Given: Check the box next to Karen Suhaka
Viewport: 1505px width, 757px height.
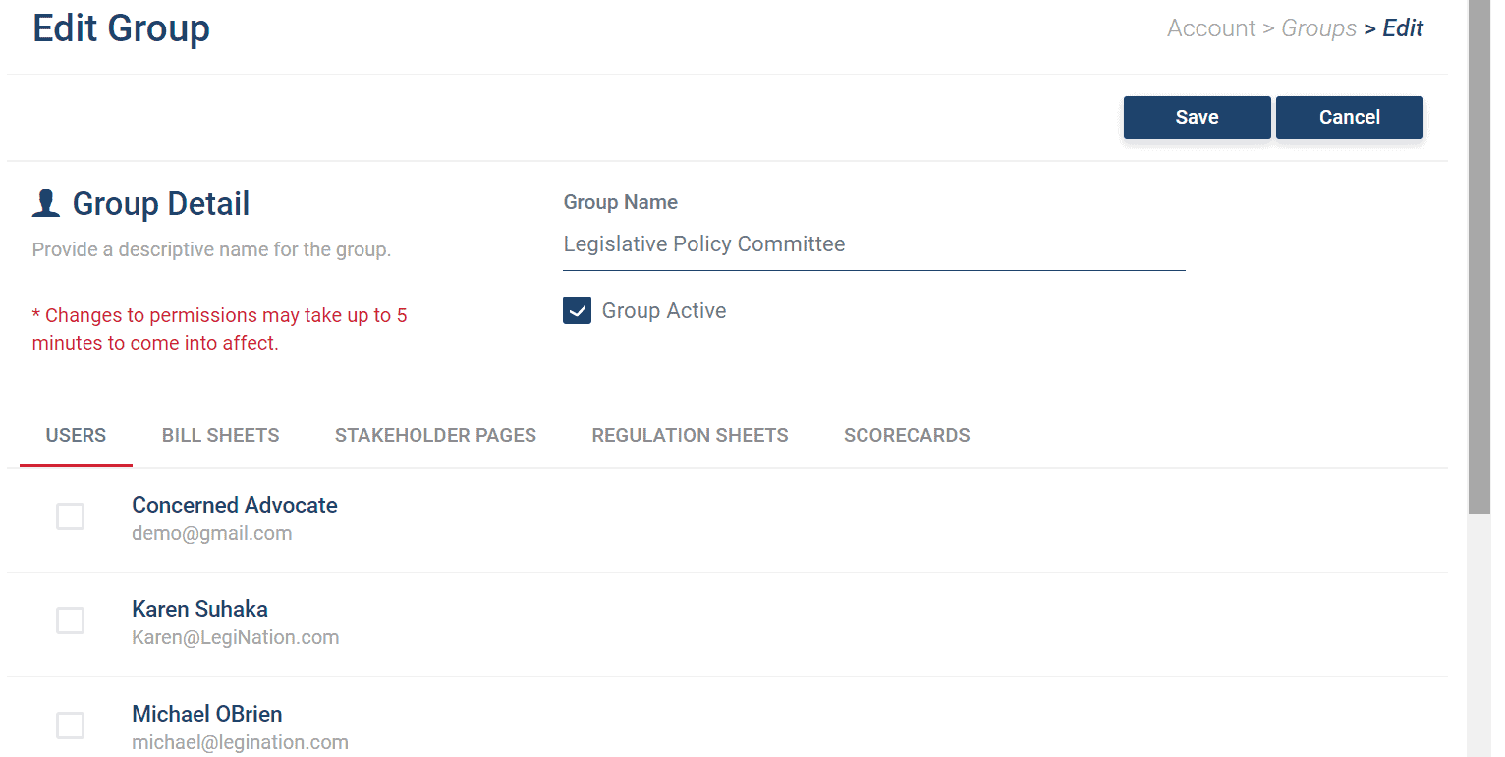Looking at the screenshot, I should pos(70,621).
